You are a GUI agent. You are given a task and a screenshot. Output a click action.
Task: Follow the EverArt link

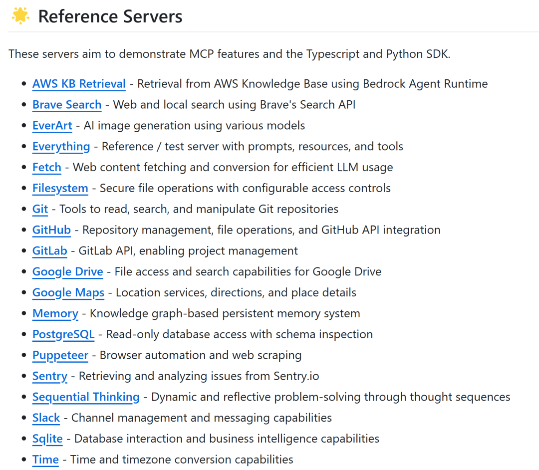click(52, 125)
